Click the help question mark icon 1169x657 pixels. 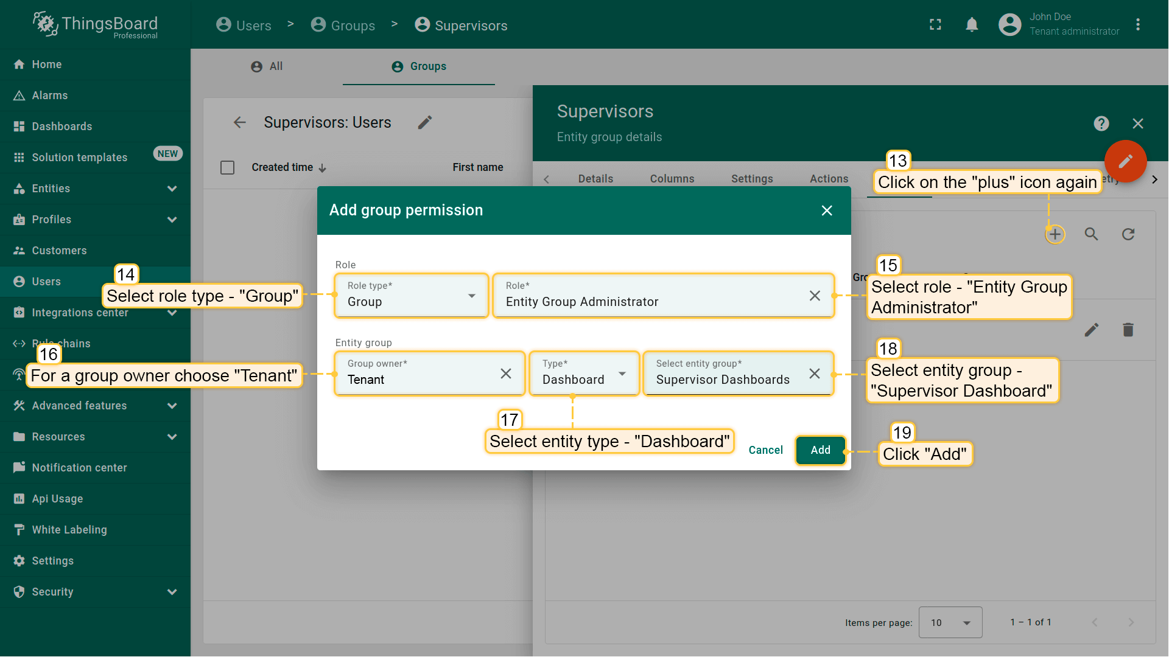[x=1101, y=123]
